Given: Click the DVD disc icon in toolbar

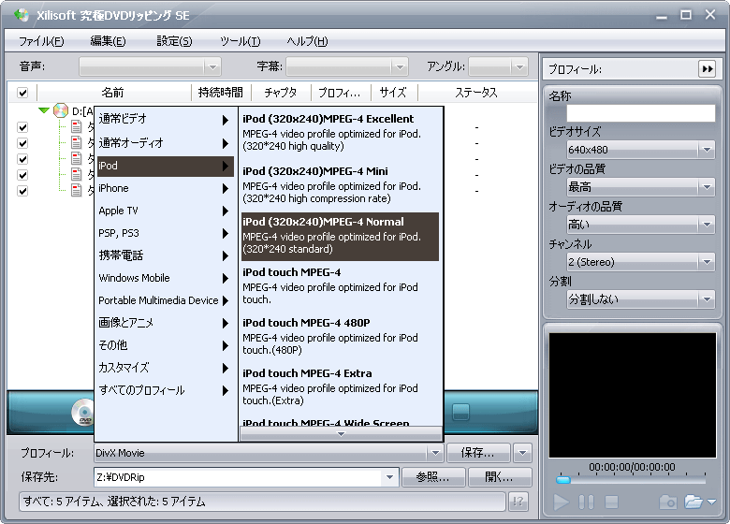Looking at the screenshot, I should click(83, 413).
